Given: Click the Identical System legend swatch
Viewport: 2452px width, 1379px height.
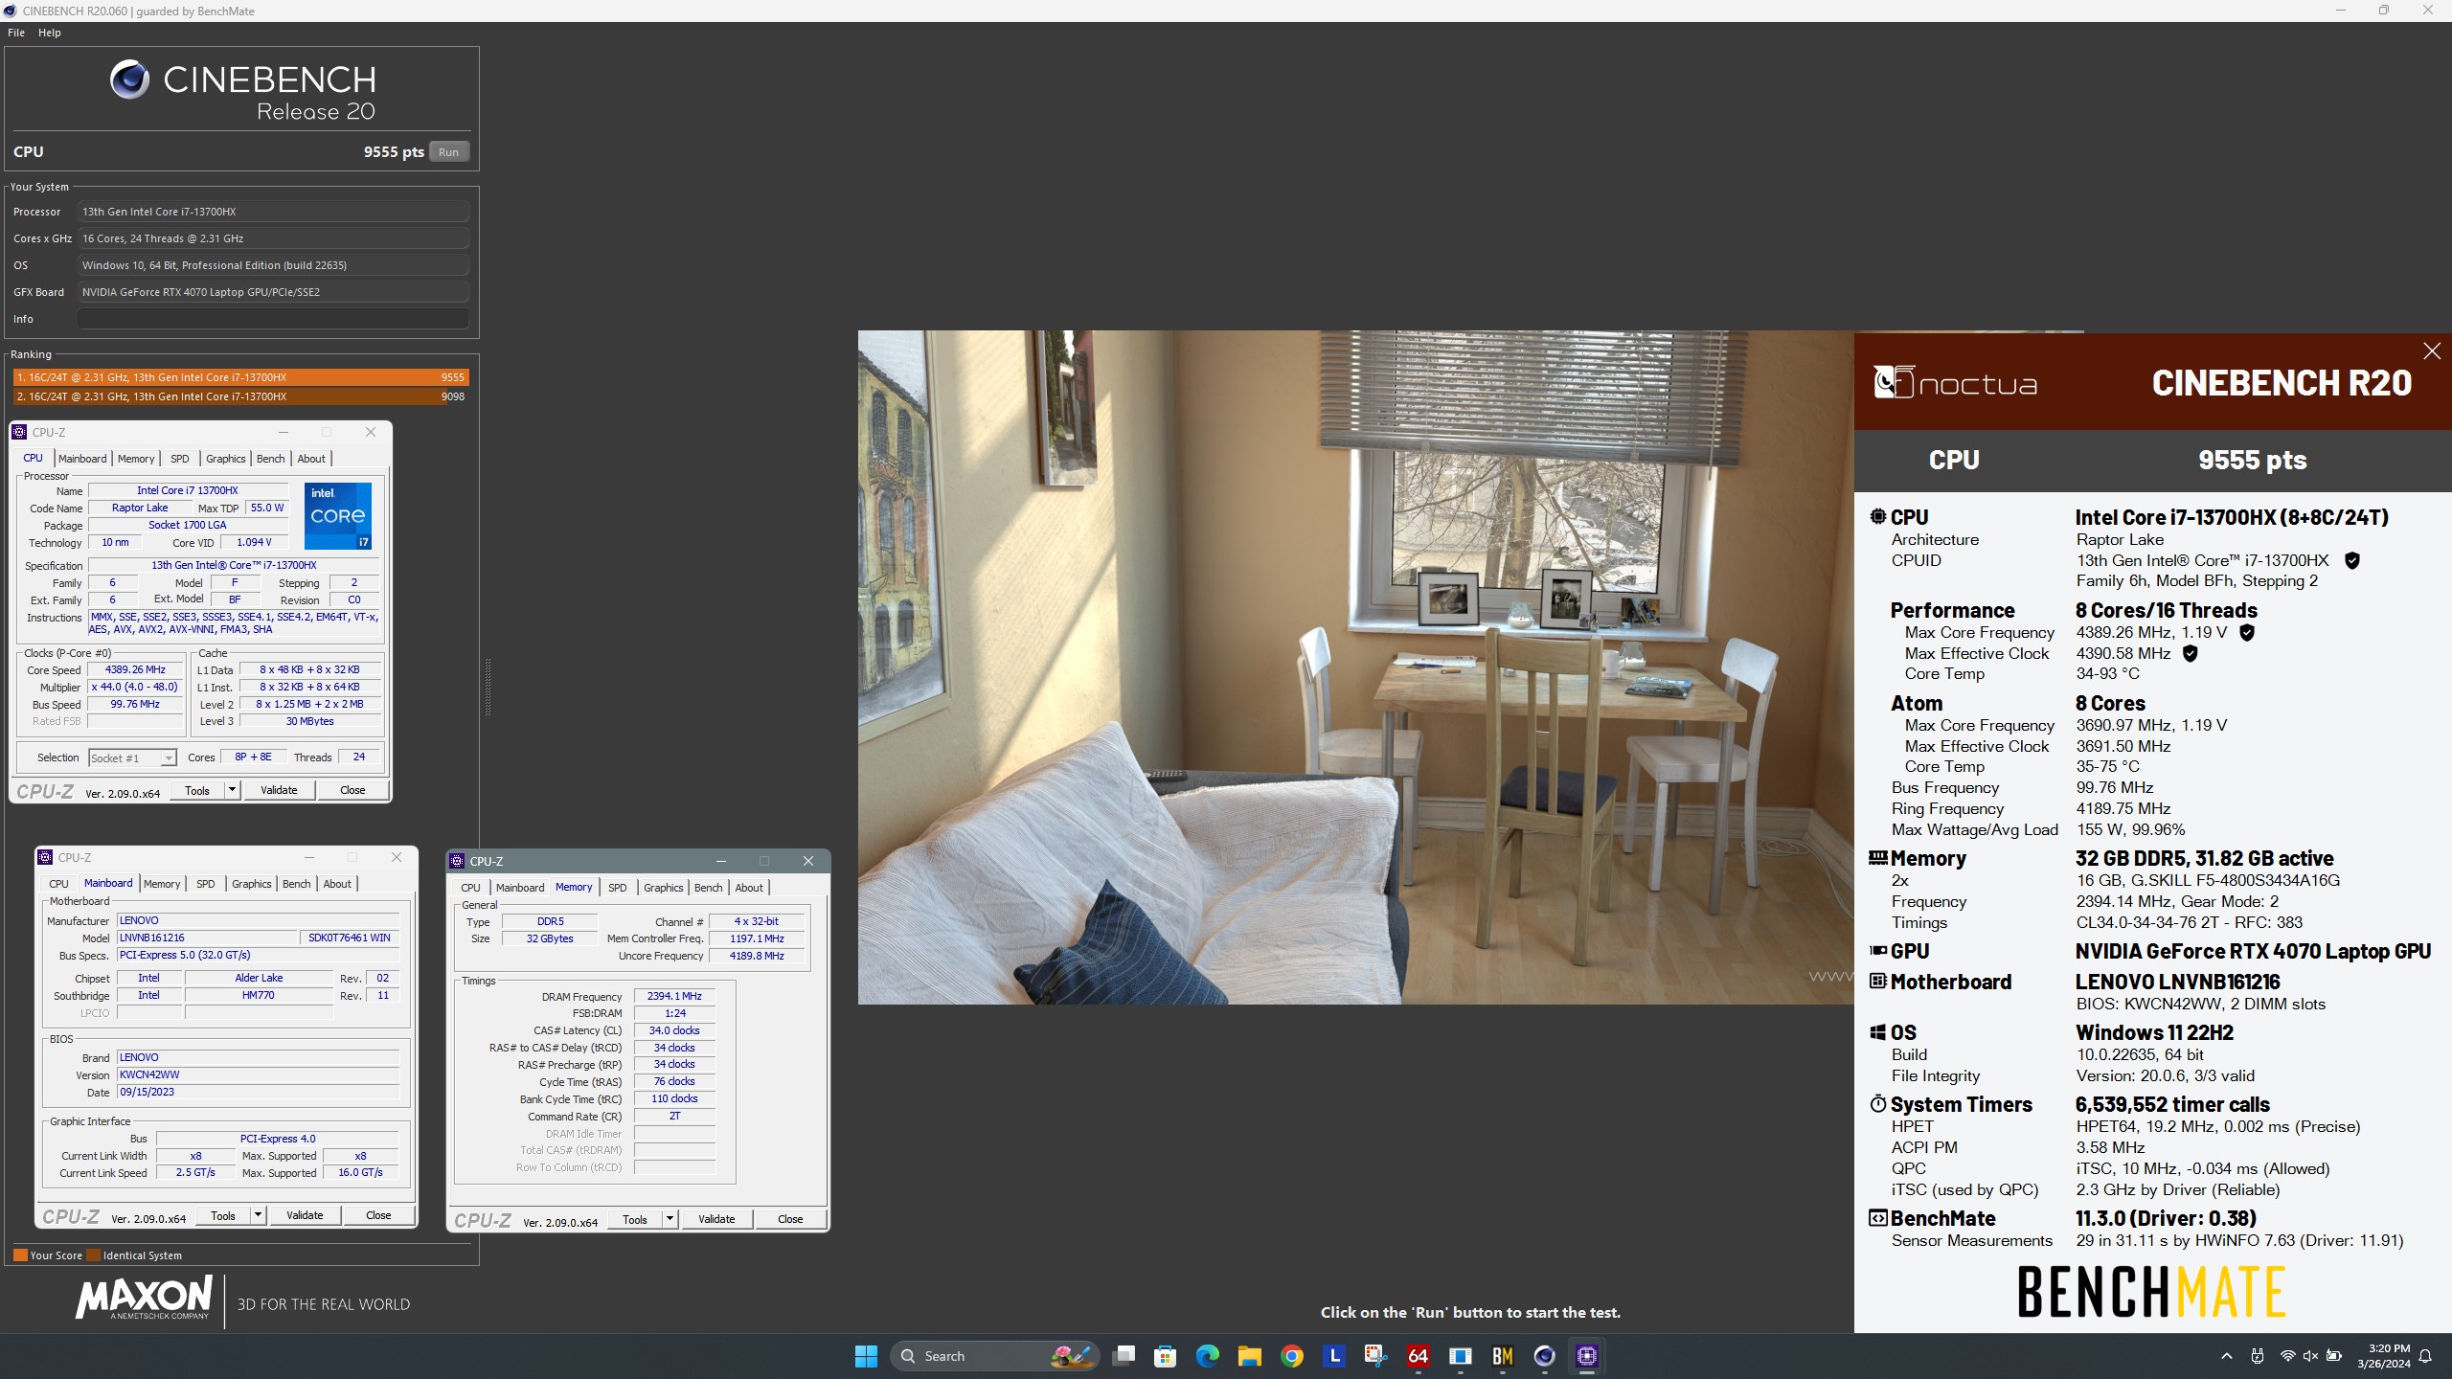Looking at the screenshot, I should pos(93,1255).
